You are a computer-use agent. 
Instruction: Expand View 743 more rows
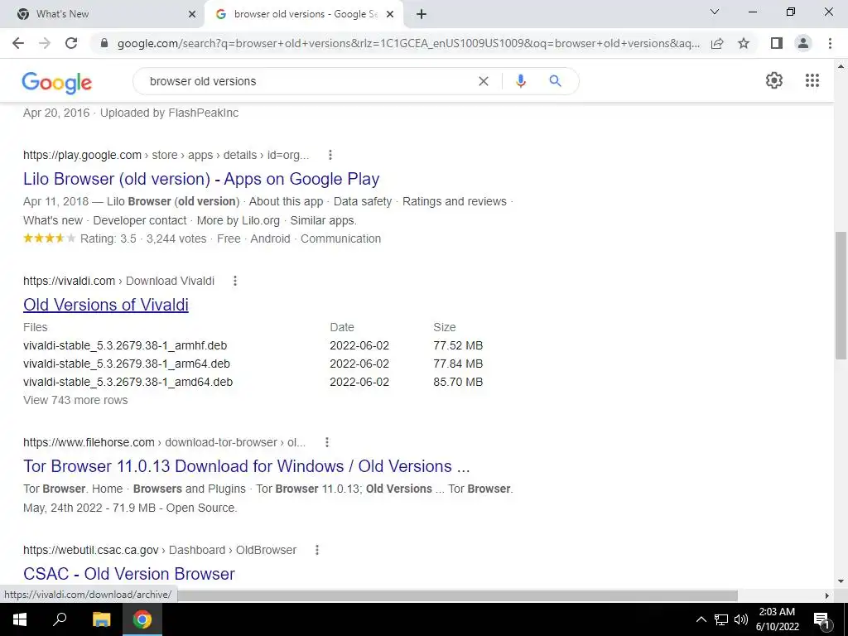pyautogui.click(x=75, y=400)
